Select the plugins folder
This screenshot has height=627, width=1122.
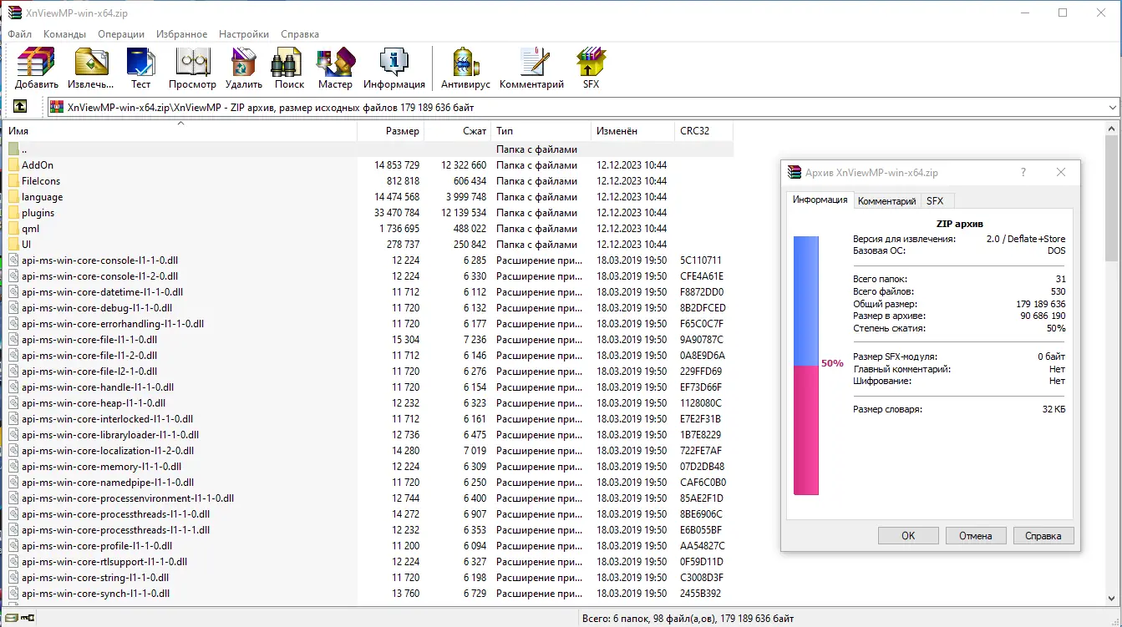coord(38,213)
